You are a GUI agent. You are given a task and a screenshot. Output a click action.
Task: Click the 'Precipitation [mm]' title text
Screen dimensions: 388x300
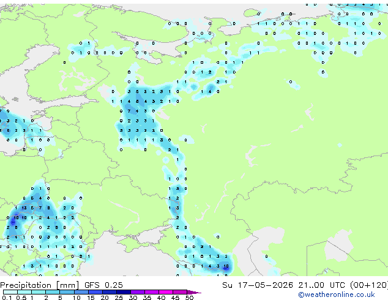[x=40, y=285]
